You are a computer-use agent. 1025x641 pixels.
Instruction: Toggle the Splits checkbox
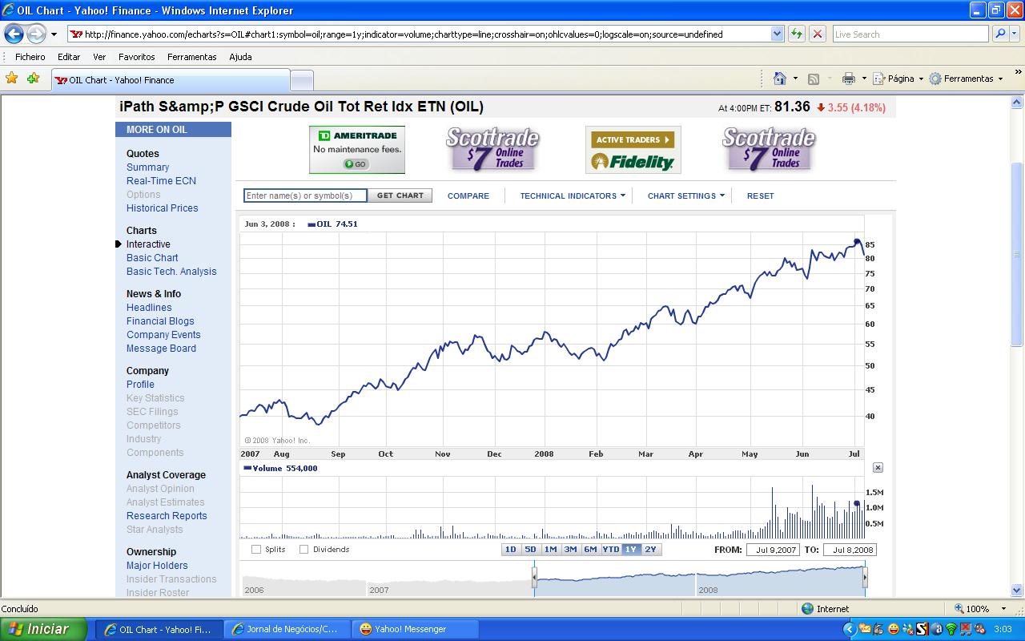click(256, 550)
